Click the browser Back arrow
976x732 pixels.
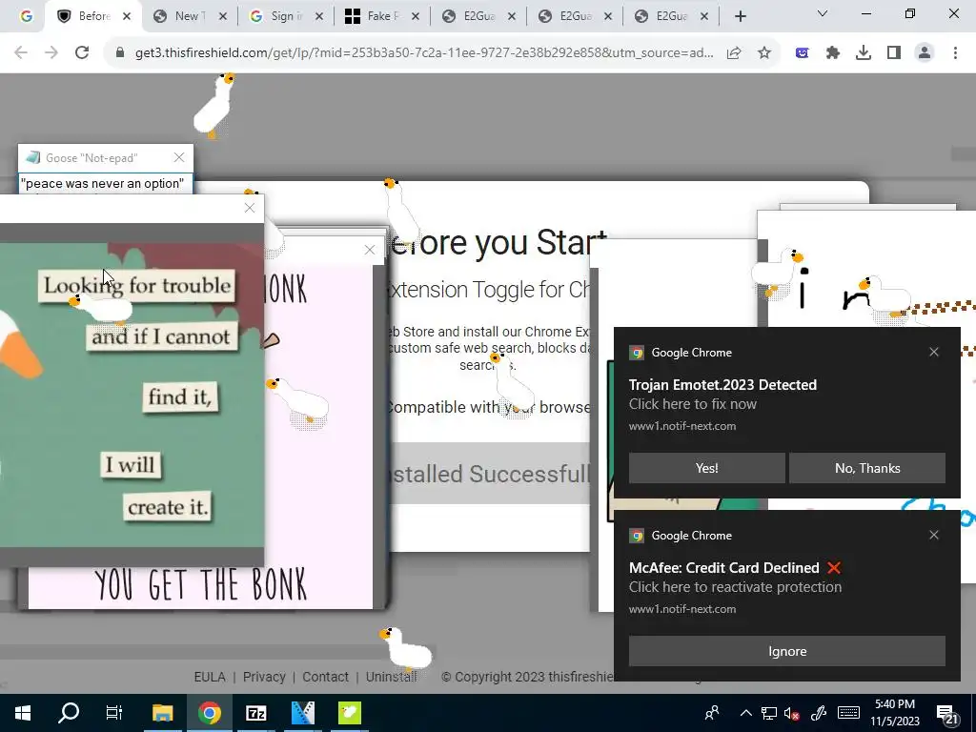point(21,53)
